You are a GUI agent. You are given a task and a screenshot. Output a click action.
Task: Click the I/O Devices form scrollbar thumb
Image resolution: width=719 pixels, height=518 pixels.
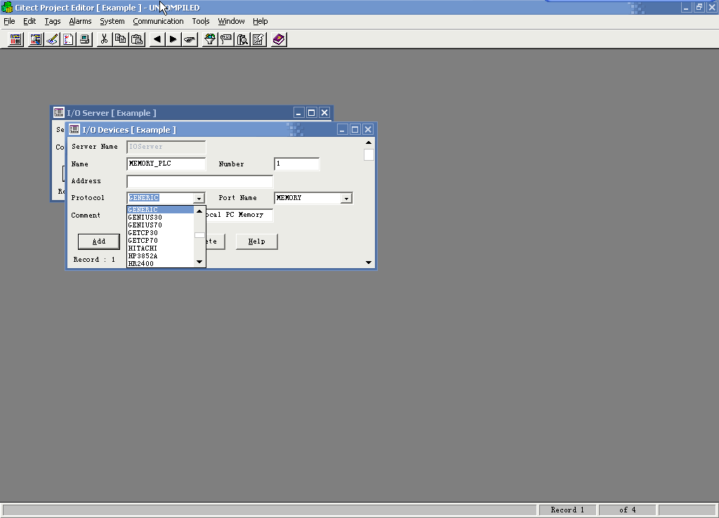pos(369,155)
